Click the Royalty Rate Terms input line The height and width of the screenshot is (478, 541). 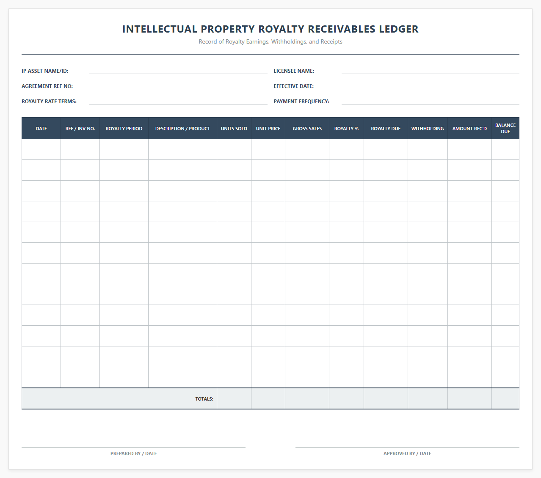(x=178, y=101)
